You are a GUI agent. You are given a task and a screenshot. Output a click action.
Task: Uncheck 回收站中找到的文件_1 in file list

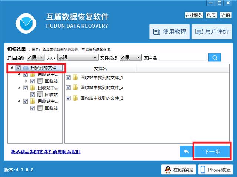click(68, 77)
